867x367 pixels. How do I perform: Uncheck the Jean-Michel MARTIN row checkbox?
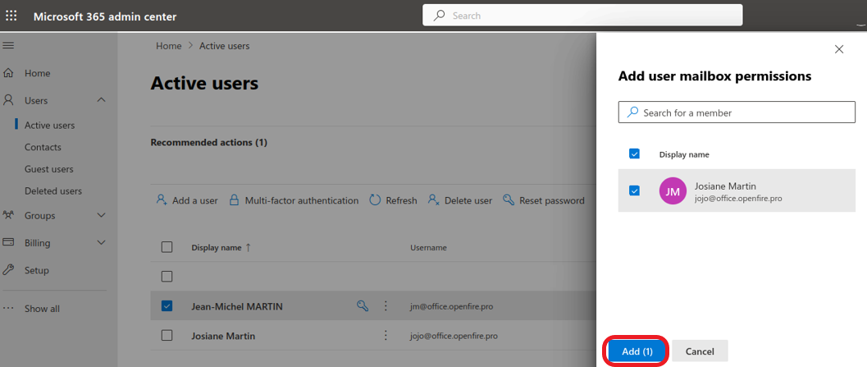pyautogui.click(x=167, y=305)
